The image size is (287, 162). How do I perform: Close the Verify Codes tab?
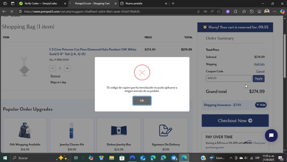tap(65, 4)
